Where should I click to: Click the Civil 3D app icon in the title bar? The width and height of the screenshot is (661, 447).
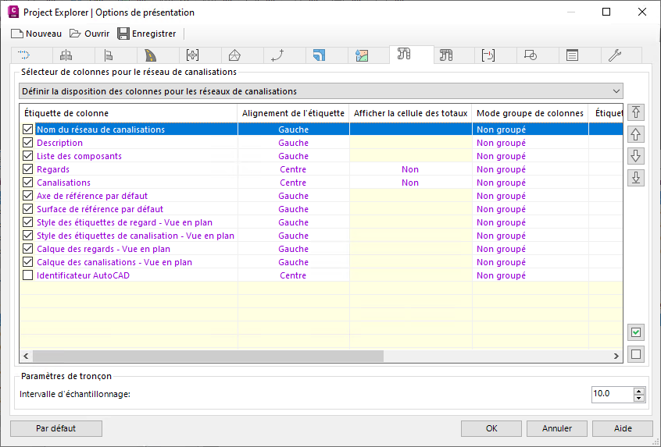click(13, 12)
